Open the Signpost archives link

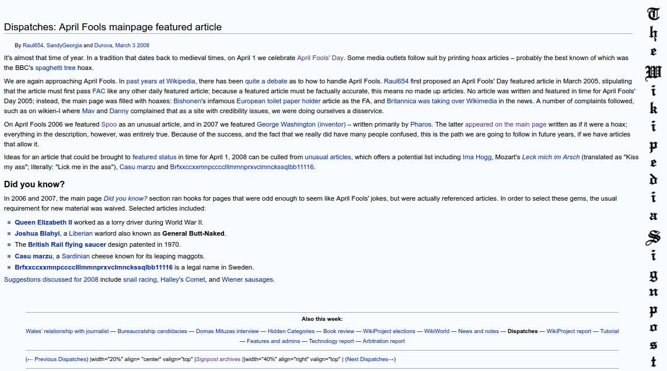click(x=218, y=359)
